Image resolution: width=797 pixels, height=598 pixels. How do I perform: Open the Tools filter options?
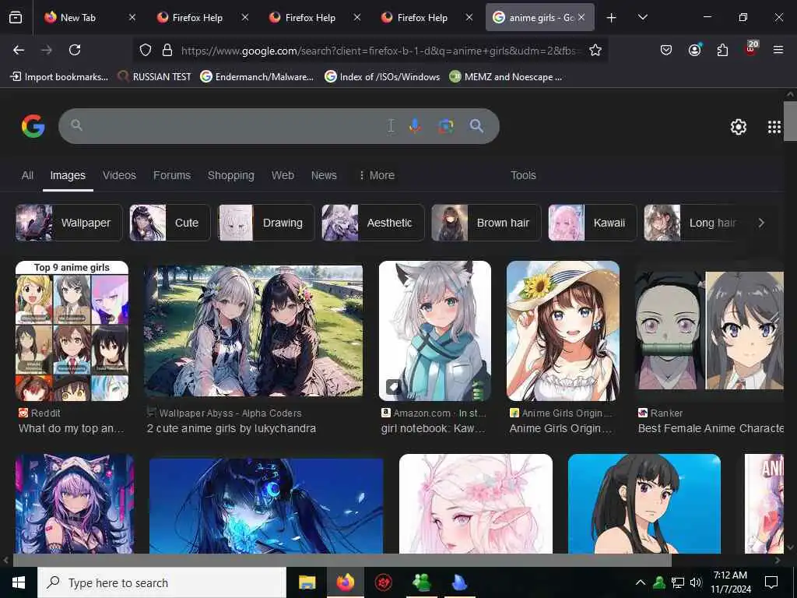click(x=523, y=175)
